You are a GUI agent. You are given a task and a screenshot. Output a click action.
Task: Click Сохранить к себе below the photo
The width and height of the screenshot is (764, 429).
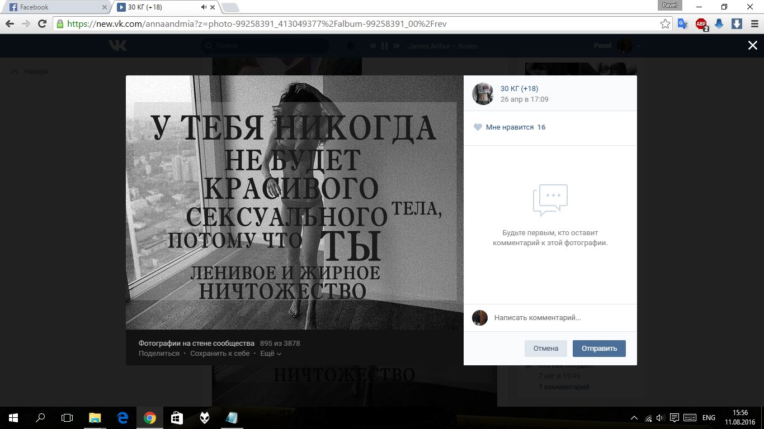click(x=220, y=354)
